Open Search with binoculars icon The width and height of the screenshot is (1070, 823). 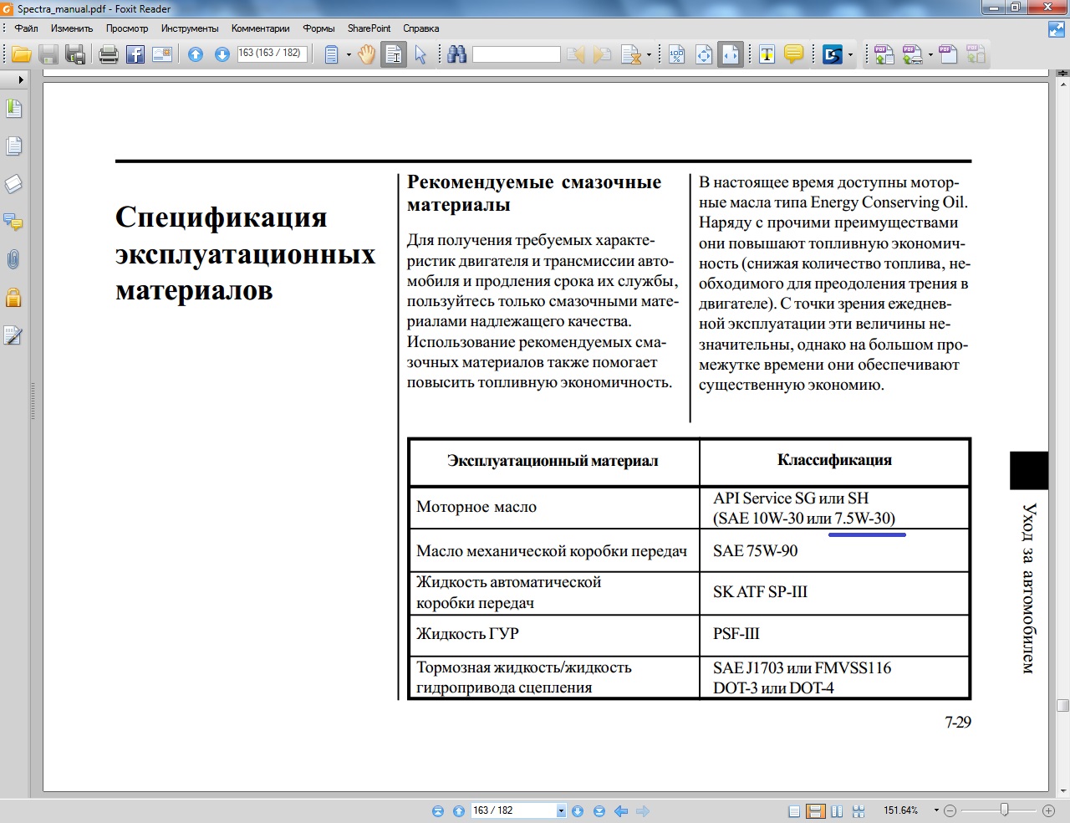click(x=456, y=55)
